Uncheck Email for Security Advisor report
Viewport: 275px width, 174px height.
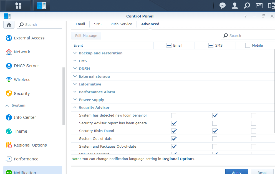[x=174, y=123]
